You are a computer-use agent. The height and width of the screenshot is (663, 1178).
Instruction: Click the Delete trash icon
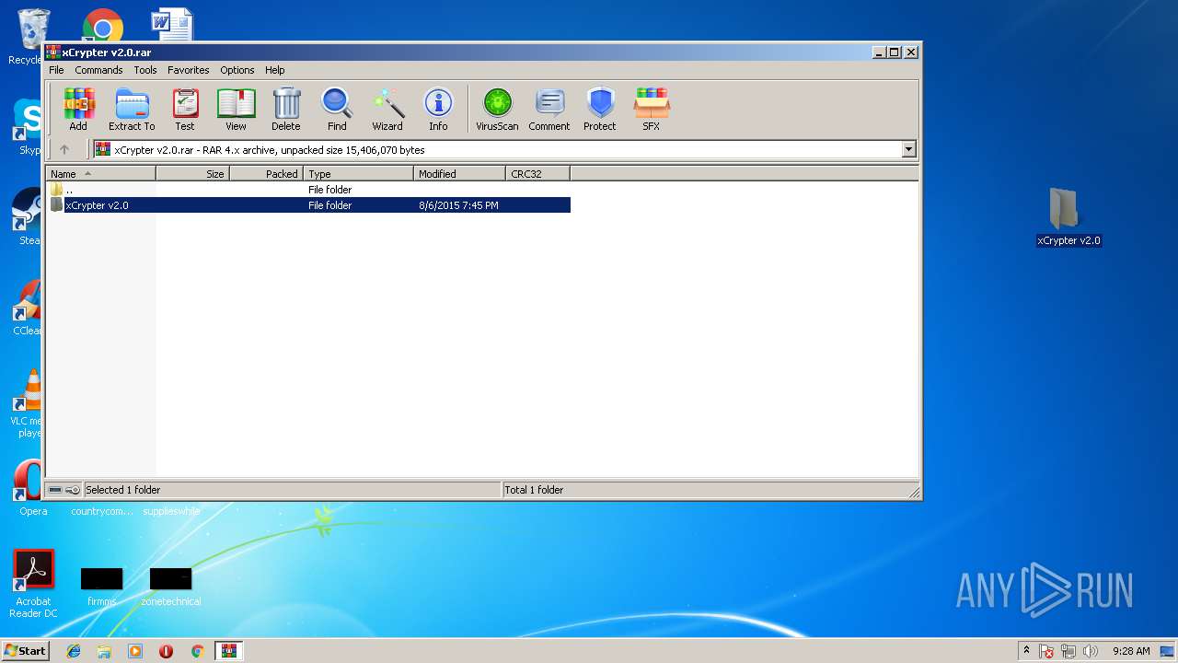click(286, 110)
